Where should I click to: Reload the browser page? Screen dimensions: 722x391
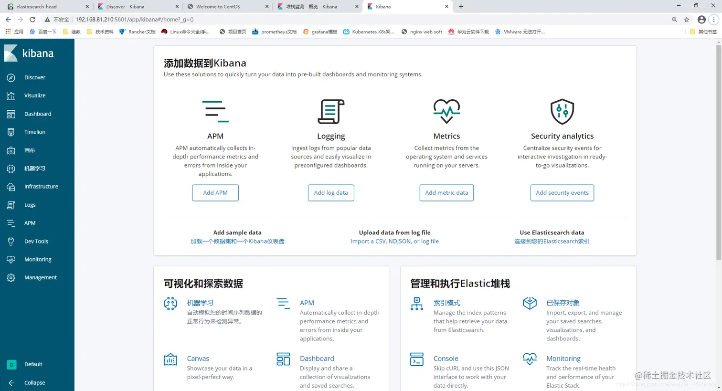coord(32,20)
